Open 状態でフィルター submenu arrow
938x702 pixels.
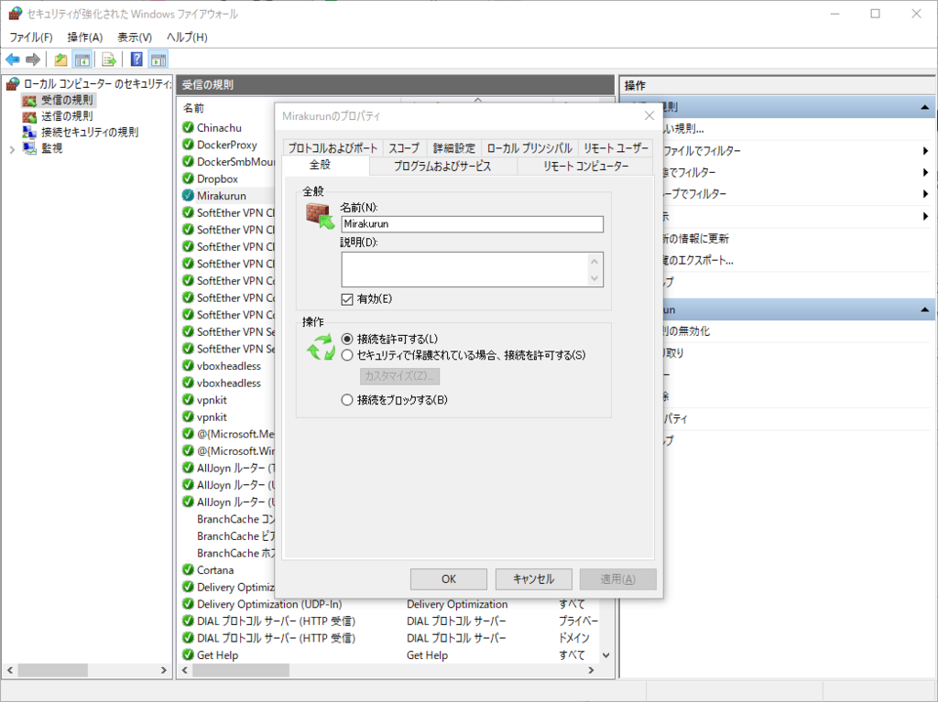(x=925, y=172)
